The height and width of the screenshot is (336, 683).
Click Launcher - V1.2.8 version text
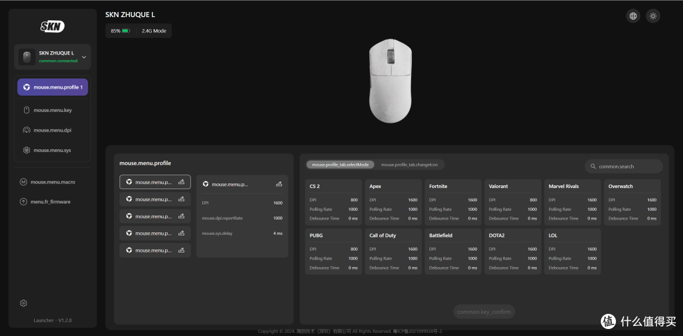coord(52,320)
